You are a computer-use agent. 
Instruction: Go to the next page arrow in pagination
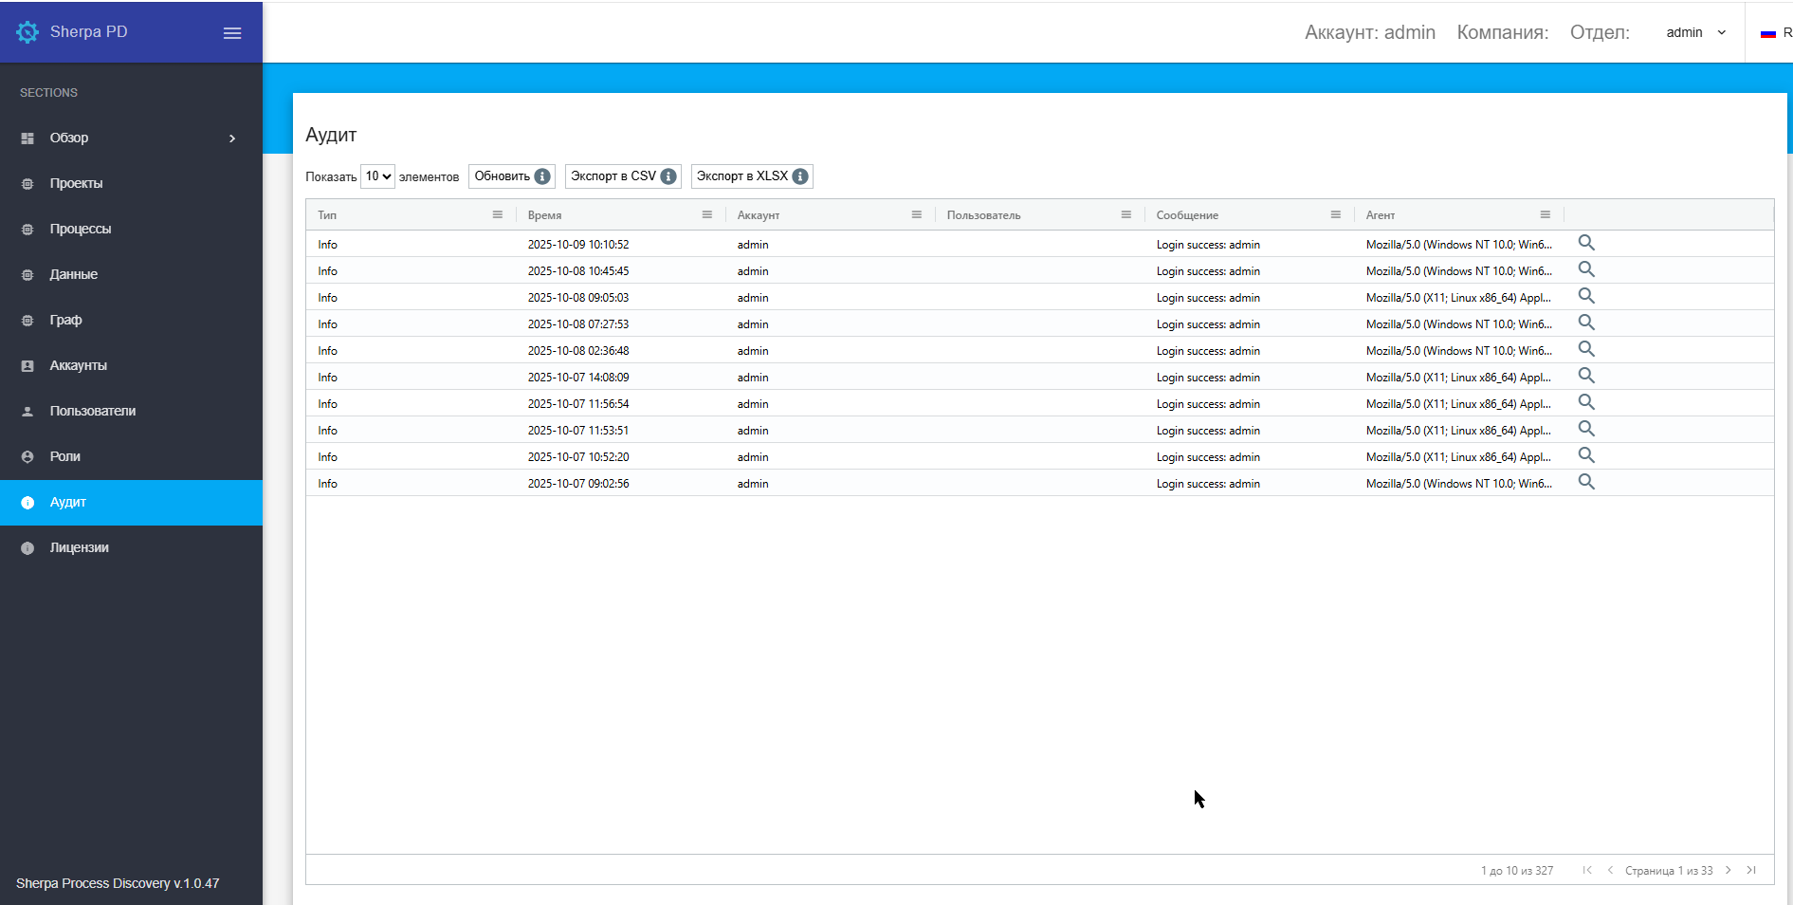pos(1729,870)
